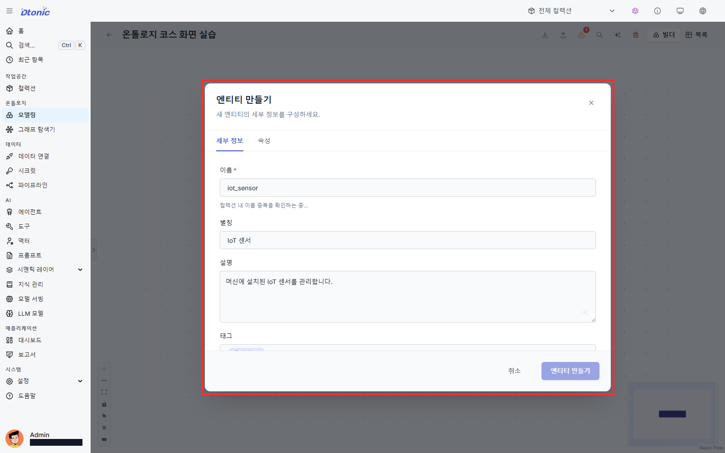This screenshot has width=725, height=453.
Task: Click the magnifier search icon in toolbar
Action: point(599,35)
